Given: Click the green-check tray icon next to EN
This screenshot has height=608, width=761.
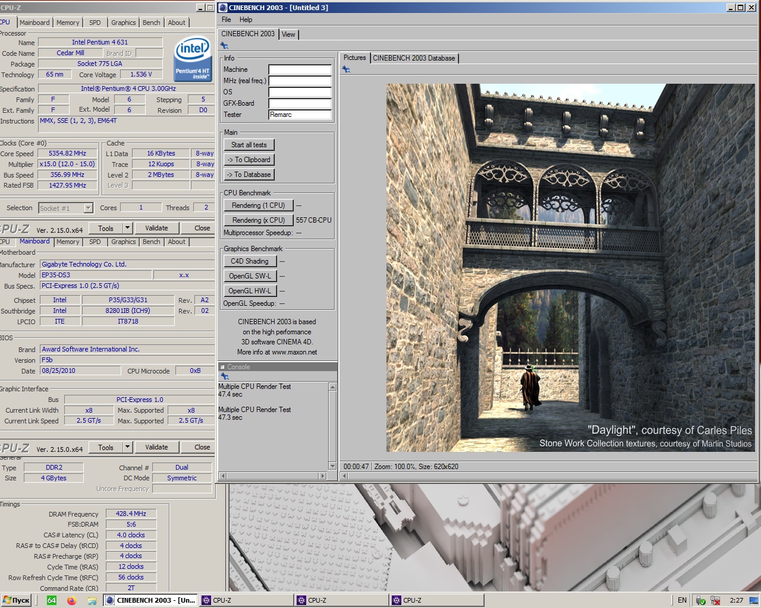Looking at the screenshot, I should (x=701, y=600).
